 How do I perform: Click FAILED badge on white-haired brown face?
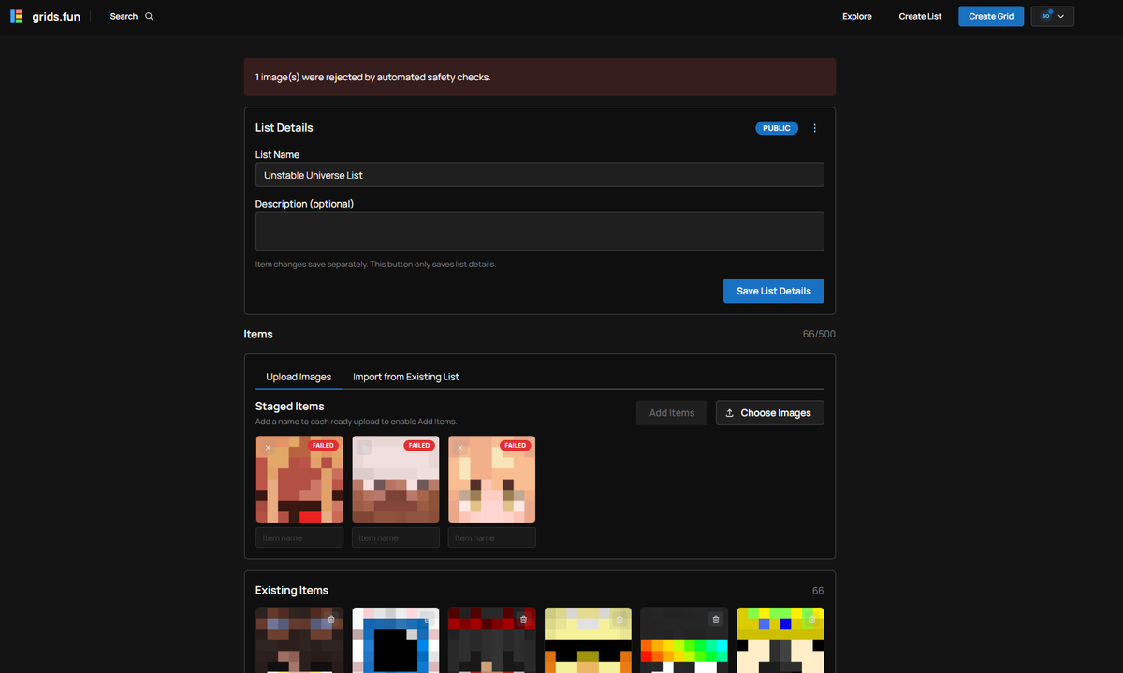tap(419, 446)
